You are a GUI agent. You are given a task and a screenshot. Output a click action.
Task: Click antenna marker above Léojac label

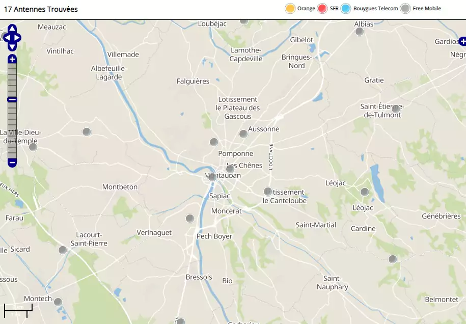pos(364,192)
